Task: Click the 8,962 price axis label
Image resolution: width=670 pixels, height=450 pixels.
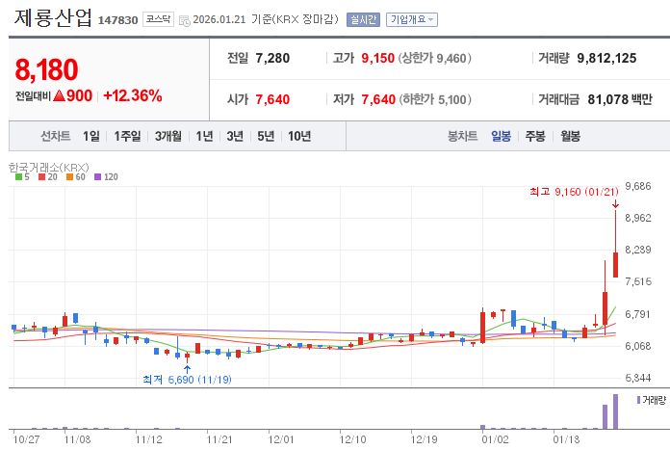Action: pyautogui.click(x=638, y=218)
